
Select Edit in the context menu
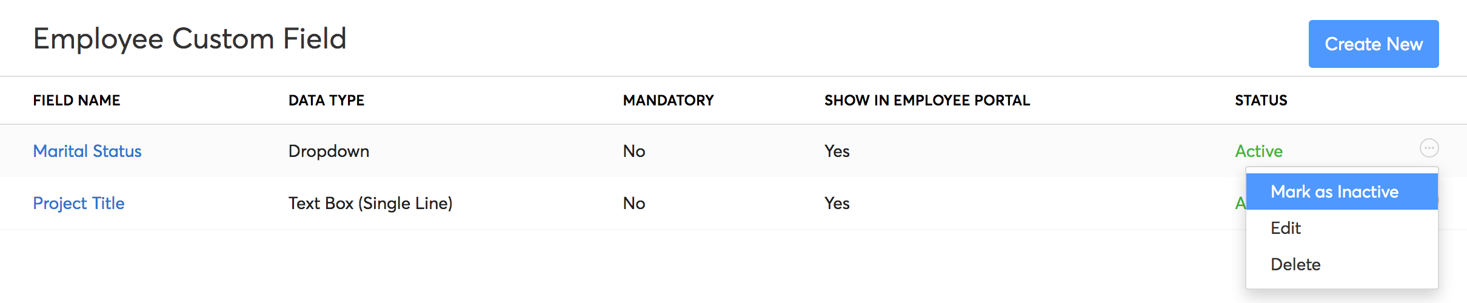1286,228
